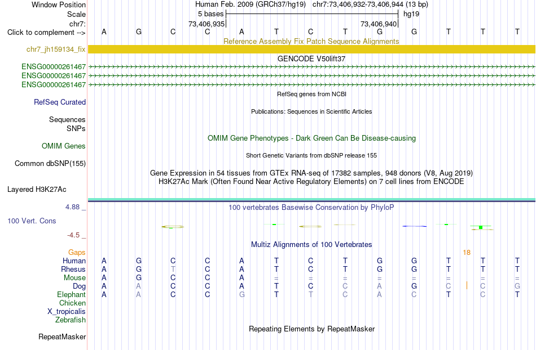Click the "Rhesus" species row label

pyautogui.click(x=73, y=269)
